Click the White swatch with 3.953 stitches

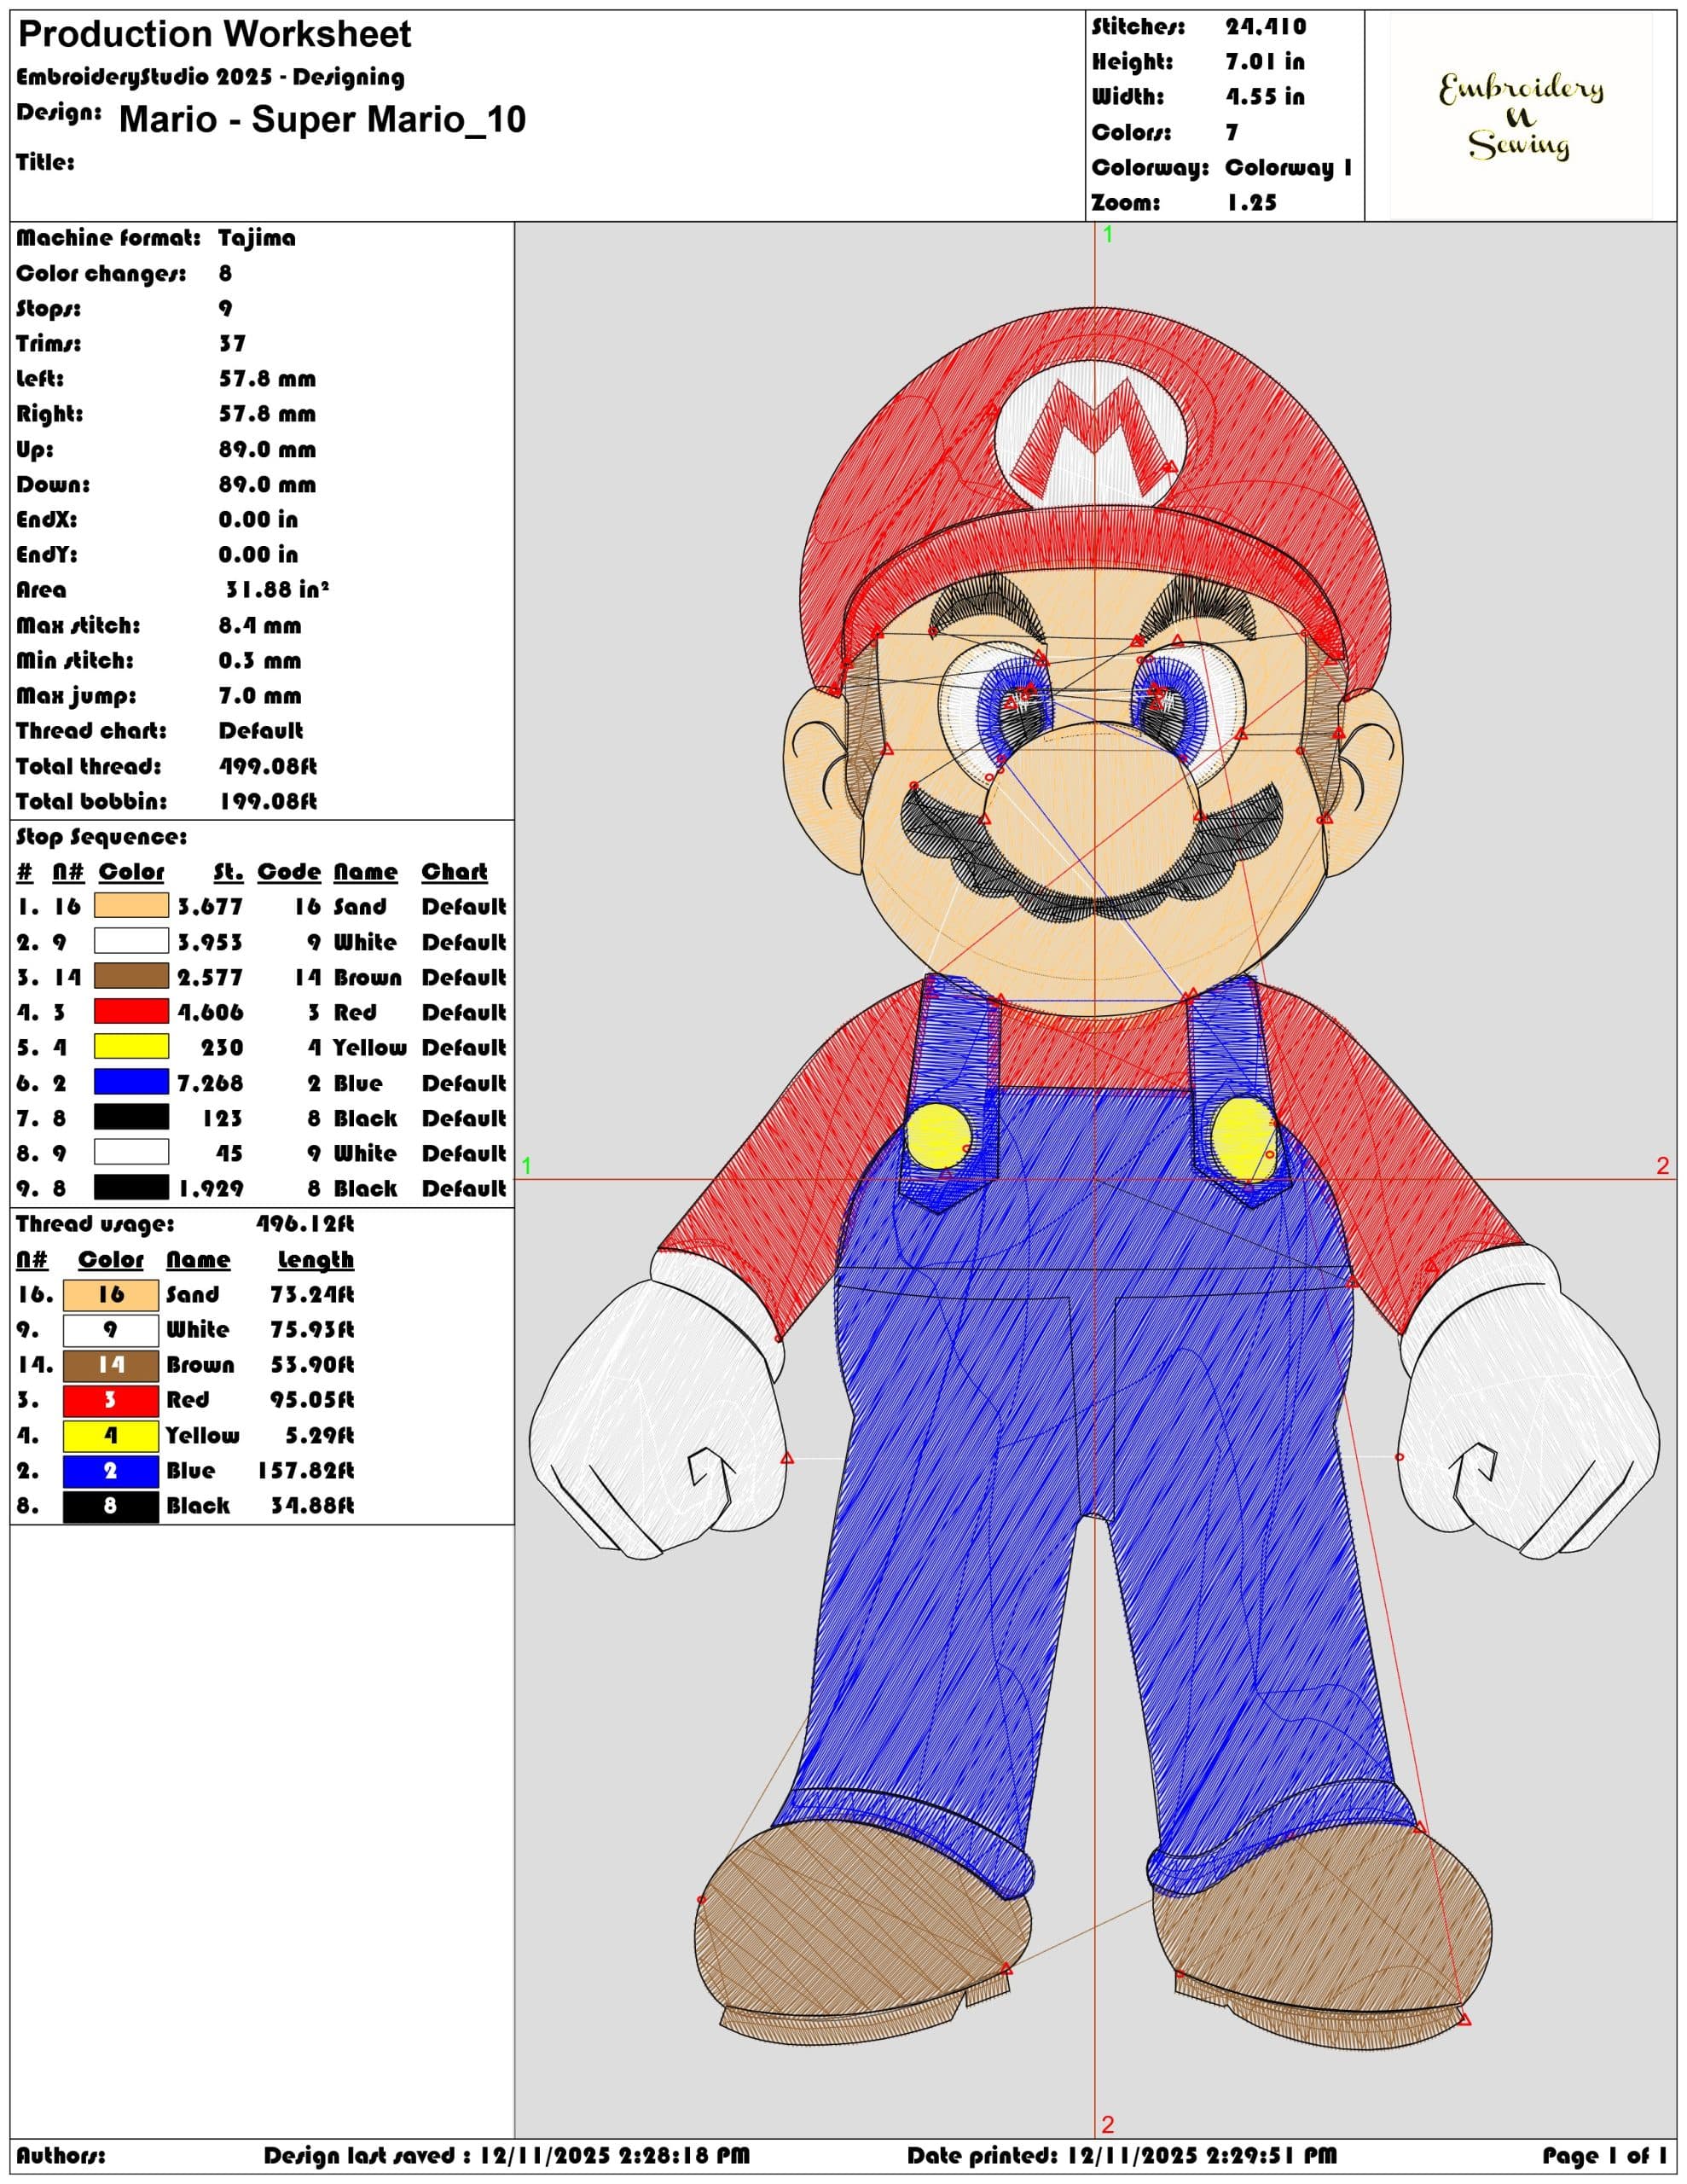(x=131, y=941)
